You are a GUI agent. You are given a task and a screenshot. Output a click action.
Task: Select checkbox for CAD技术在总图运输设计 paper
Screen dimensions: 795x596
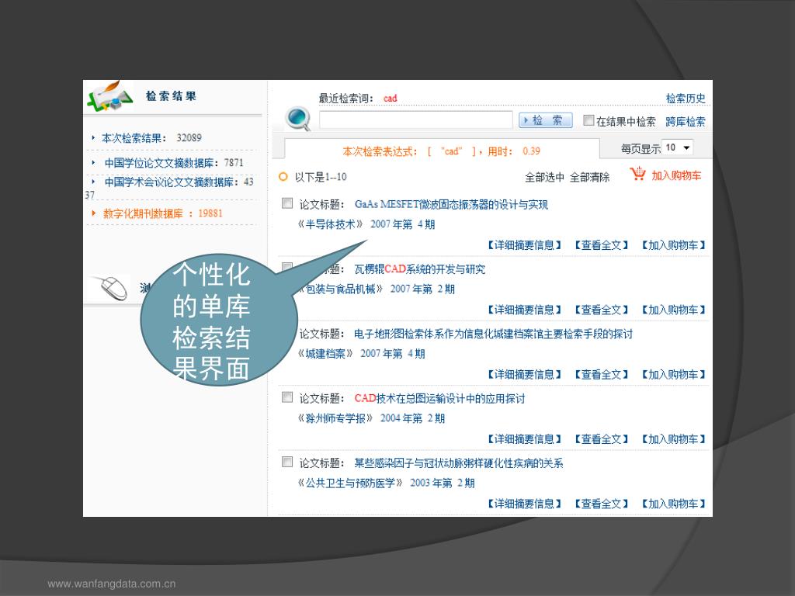[x=287, y=397]
